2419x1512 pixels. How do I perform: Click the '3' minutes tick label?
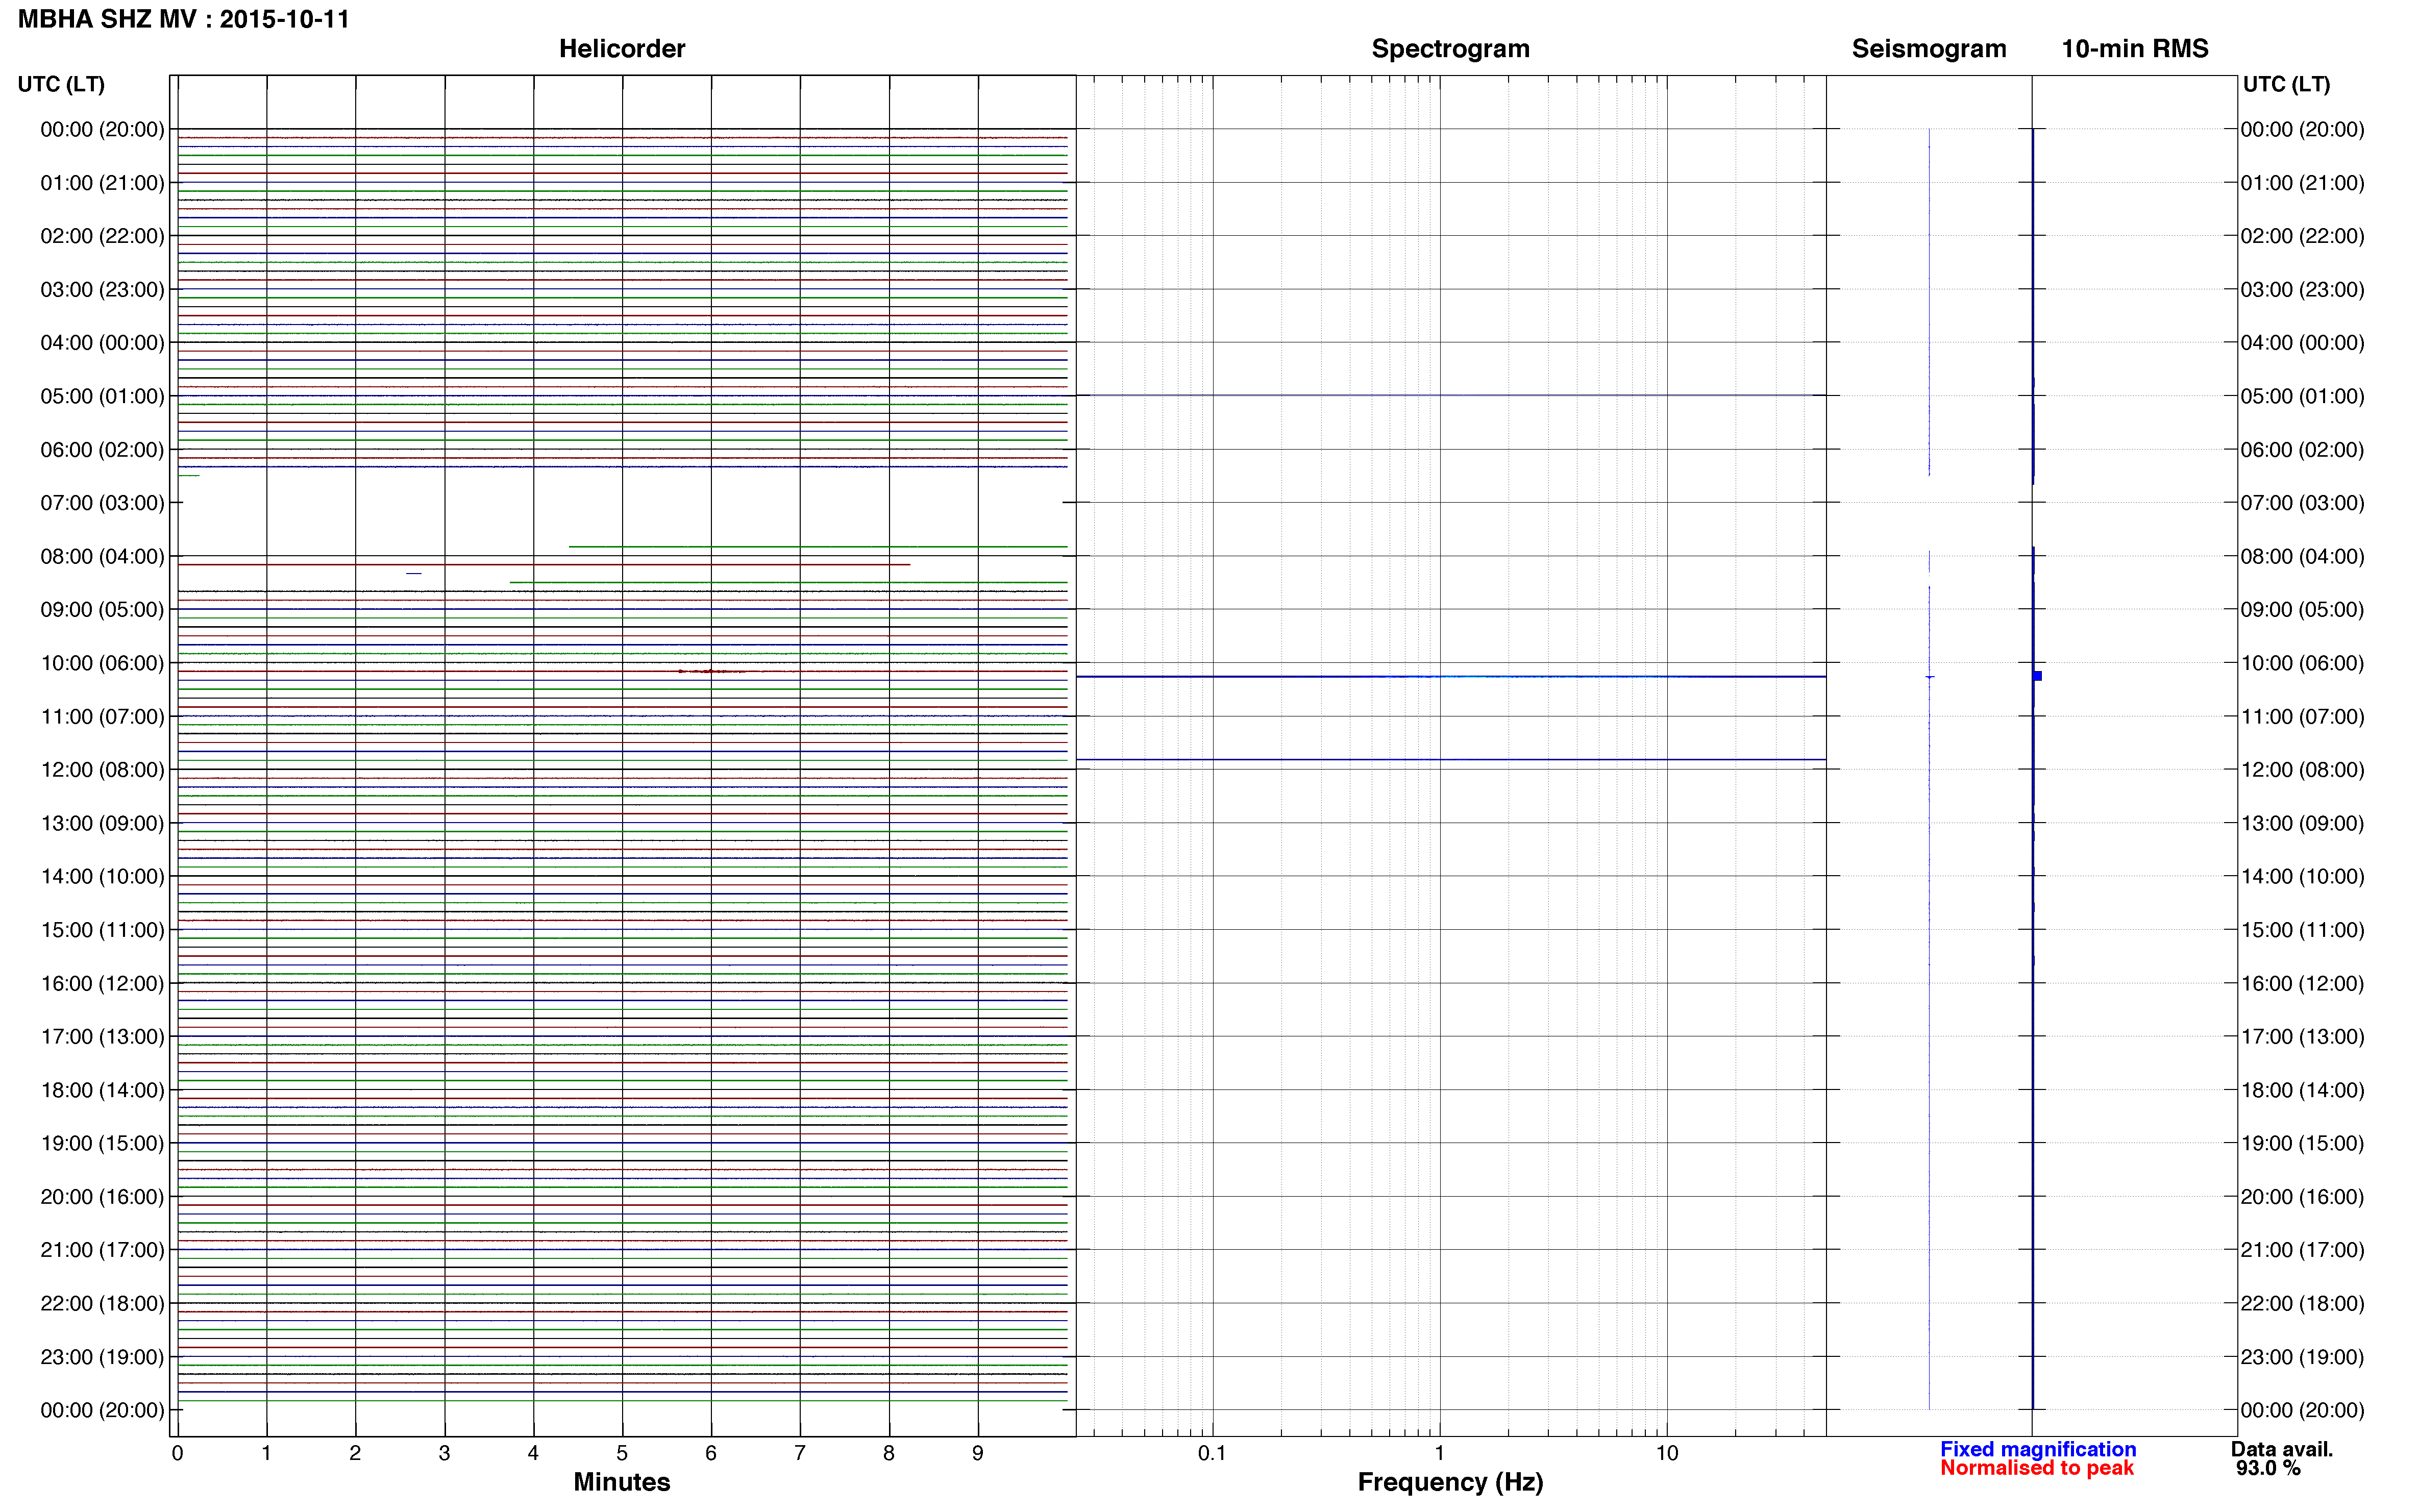click(444, 1453)
